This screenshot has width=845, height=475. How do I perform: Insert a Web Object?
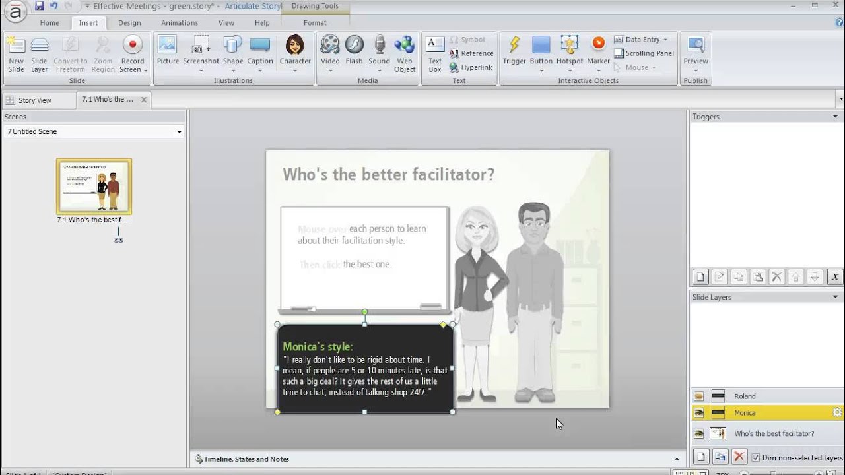tap(404, 54)
